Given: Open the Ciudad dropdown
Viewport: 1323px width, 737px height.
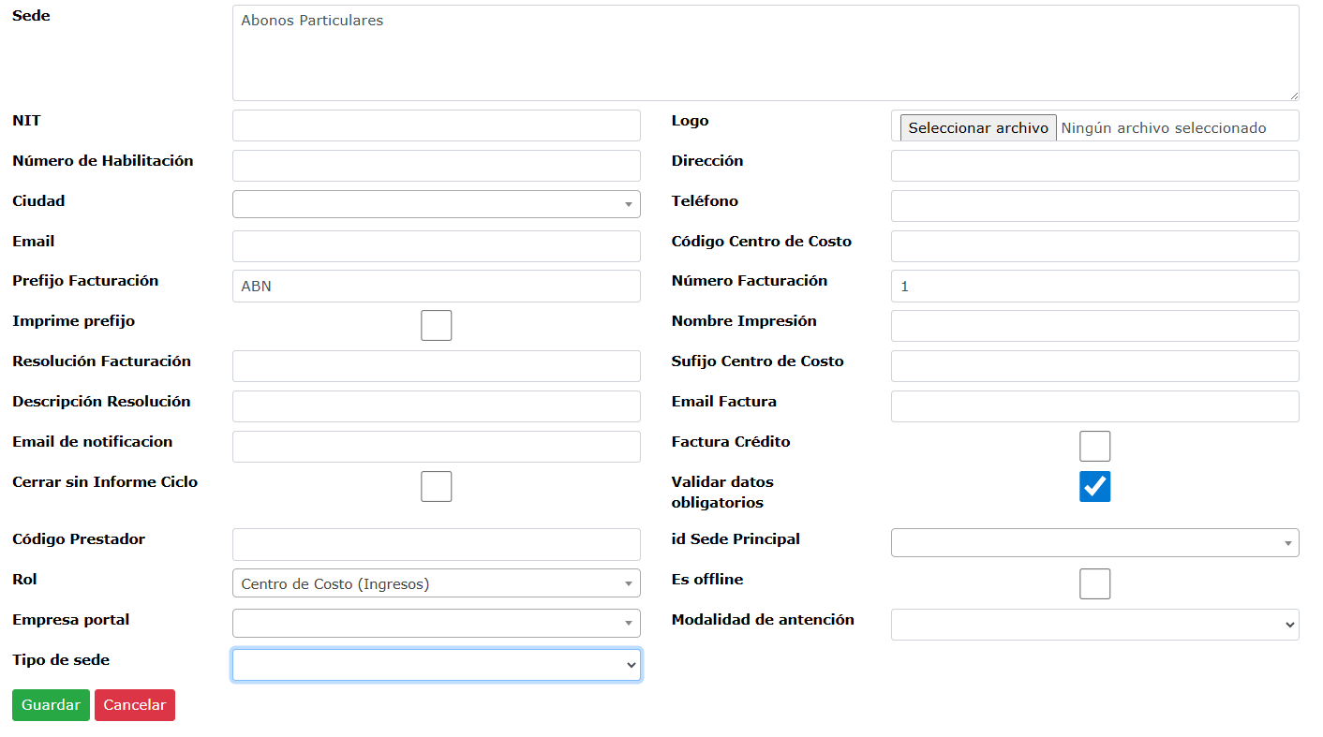Looking at the screenshot, I should tap(437, 204).
